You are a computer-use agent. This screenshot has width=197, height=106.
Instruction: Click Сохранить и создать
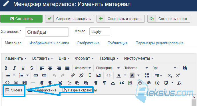[120, 19]
